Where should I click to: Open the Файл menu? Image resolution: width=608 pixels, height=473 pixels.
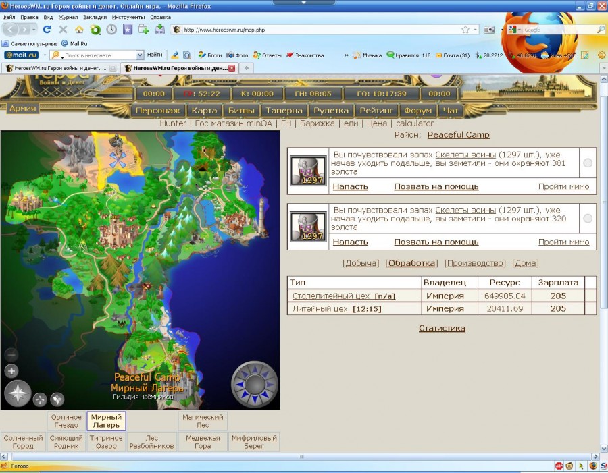click(9, 17)
